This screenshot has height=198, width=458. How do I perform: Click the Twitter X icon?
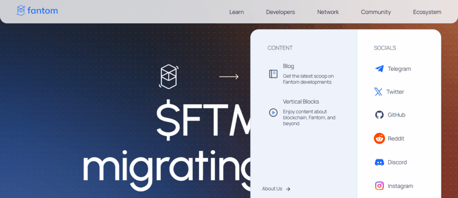click(x=378, y=92)
